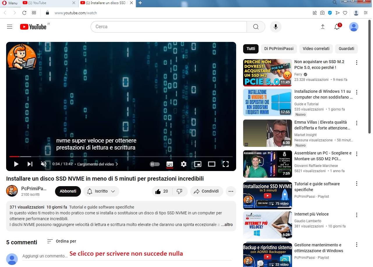Open the Internet più Veloce video title
The height and width of the screenshot is (267, 373).
(312, 214)
